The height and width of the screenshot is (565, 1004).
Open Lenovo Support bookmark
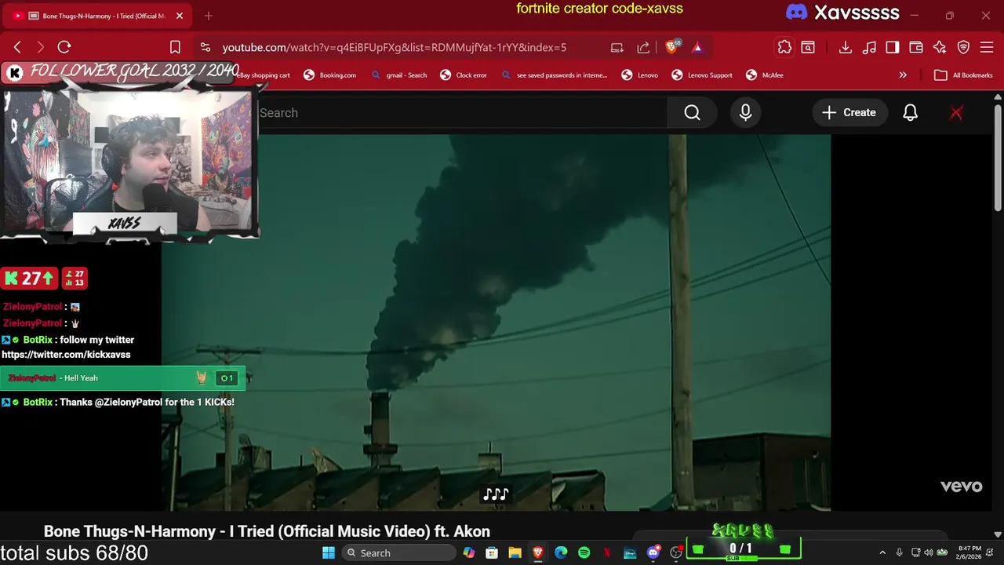[x=702, y=75]
